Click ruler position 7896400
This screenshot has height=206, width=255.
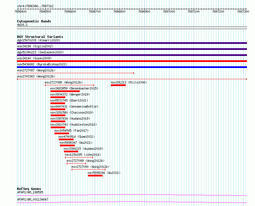(x=21, y=11)
